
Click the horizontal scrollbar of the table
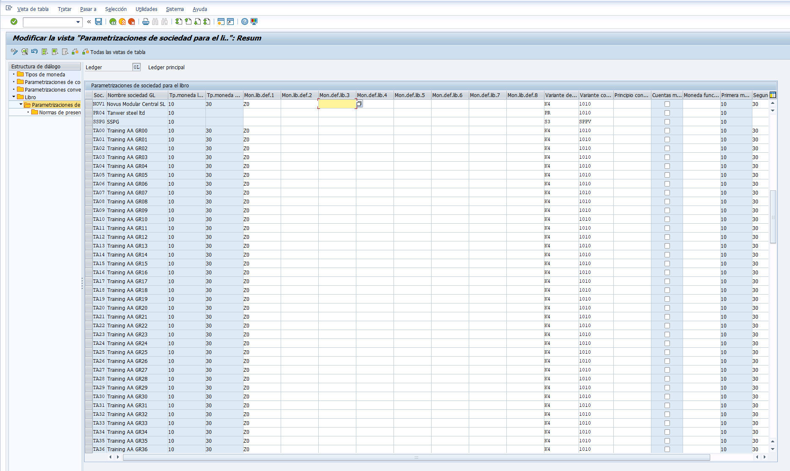(416, 457)
